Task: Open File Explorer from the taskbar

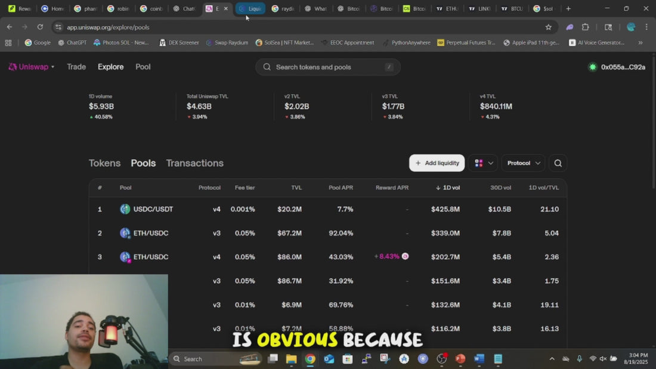Action: coord(291,359)
